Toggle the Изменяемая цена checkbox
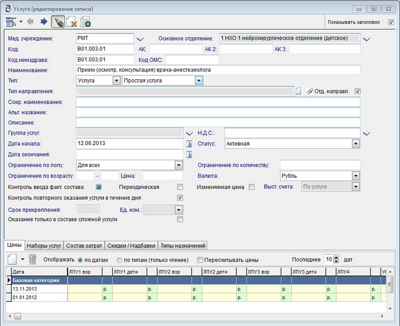The height and width of the screenshot is (326, 400). click(x=251, y=187)
